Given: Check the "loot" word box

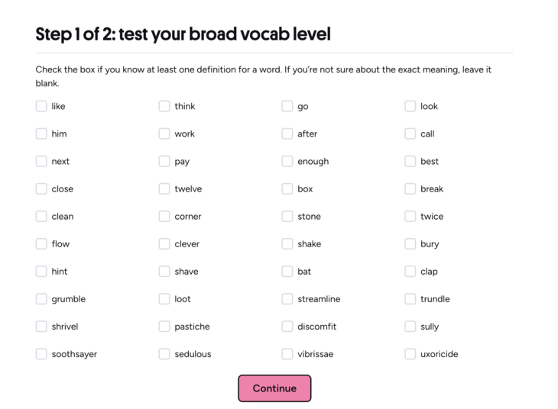Looking at the screenshot, I should pos(164,298).
